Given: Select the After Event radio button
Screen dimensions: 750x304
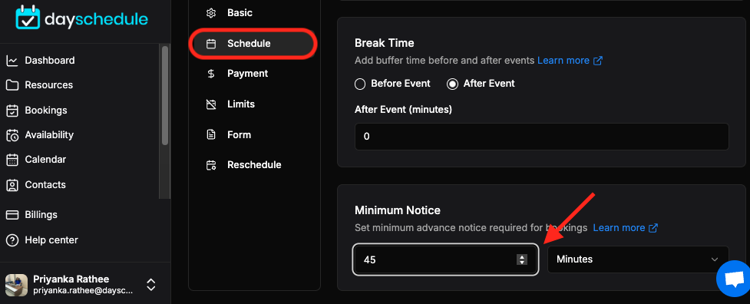Looking at the screenshot, I should (452, 84).
